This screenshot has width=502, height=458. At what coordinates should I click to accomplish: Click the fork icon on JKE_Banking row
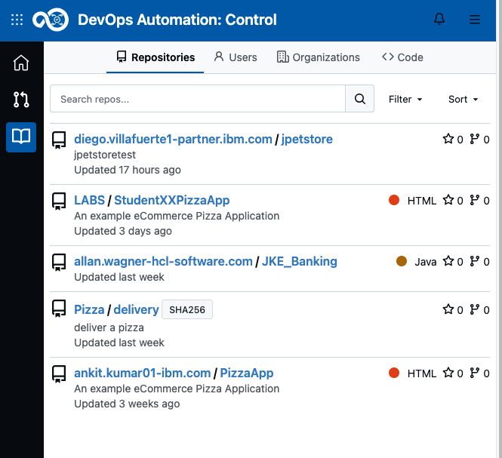(x=475, y=261)
